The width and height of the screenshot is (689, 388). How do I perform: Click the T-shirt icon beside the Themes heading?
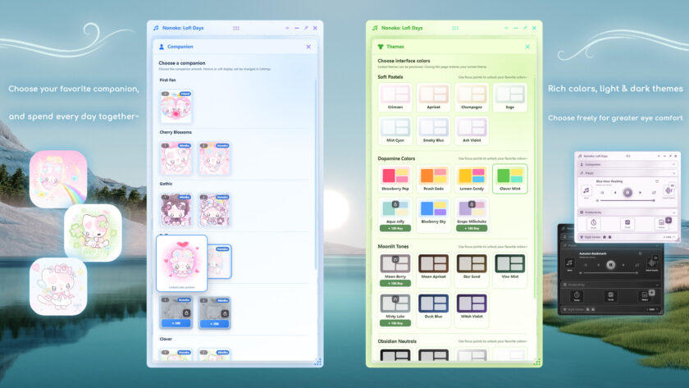click(x=381, y=47)
